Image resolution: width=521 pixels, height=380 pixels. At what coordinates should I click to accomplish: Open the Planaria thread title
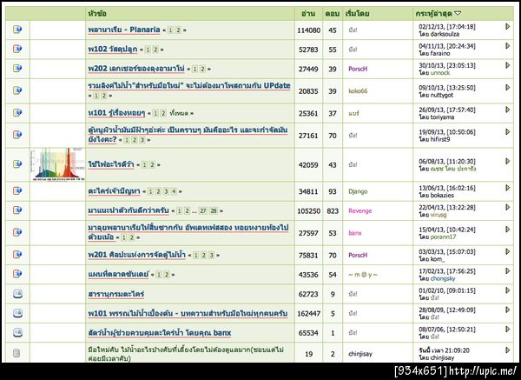tap(124, 30)
